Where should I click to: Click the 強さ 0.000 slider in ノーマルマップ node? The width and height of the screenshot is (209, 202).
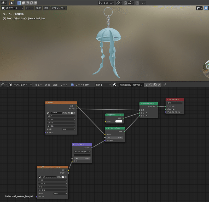coord(82,158)
